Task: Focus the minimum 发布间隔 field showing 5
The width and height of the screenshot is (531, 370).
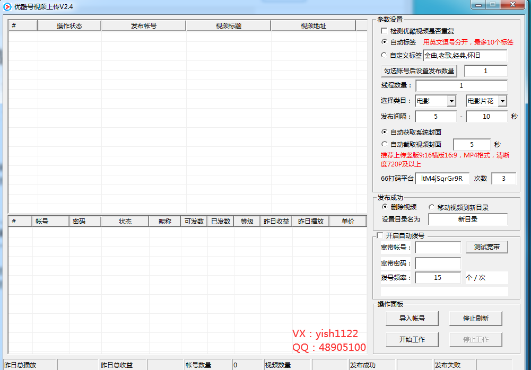Action: click(436, 117)
